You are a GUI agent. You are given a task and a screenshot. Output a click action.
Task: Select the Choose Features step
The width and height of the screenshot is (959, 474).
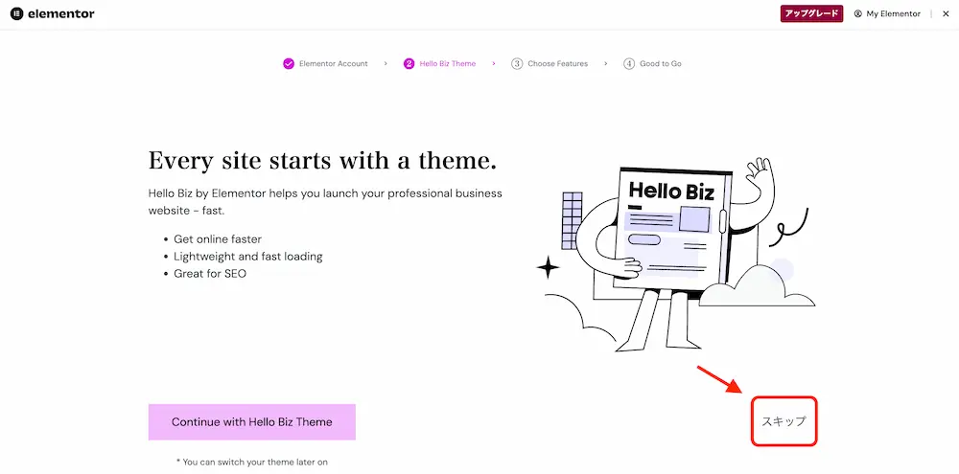550,63
